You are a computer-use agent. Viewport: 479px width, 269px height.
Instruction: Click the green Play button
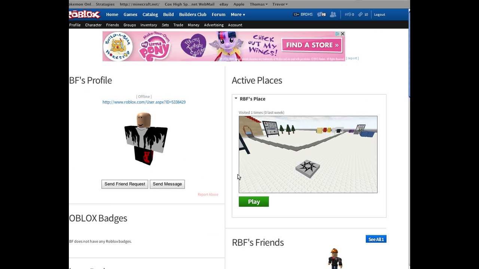254,202
